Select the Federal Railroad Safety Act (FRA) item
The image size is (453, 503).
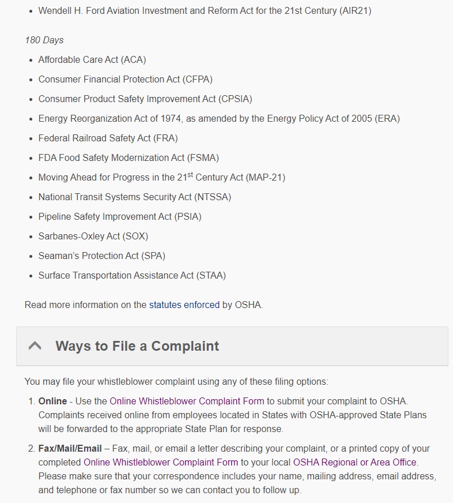point(108,138)
